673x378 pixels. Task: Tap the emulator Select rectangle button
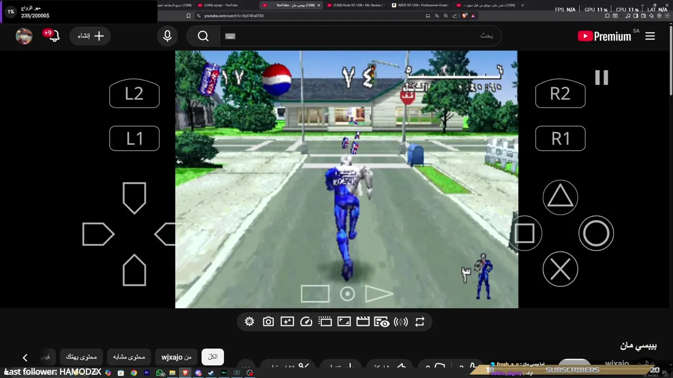coord(315,294)
